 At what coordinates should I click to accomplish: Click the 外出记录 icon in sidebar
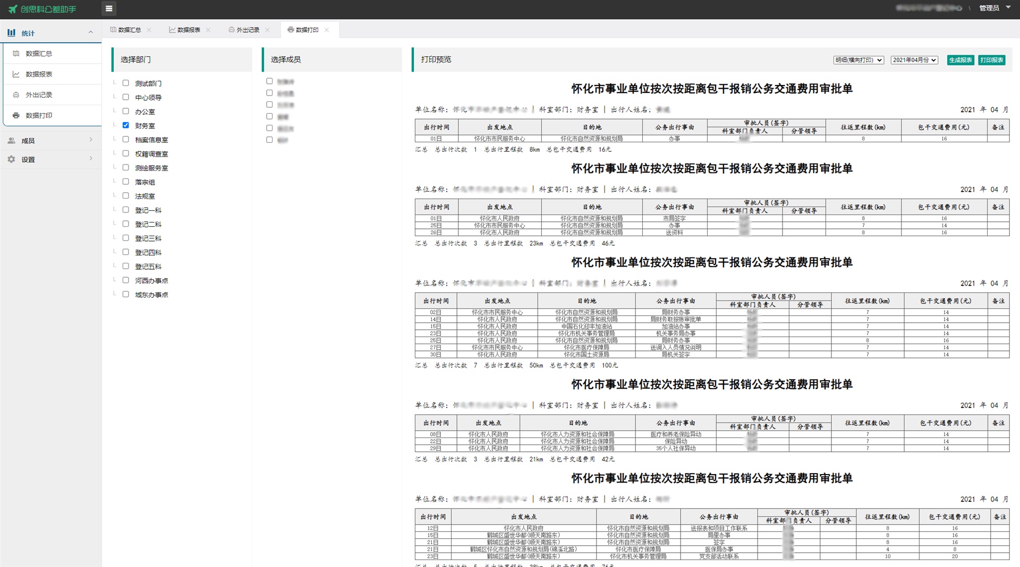coord(16,95)
